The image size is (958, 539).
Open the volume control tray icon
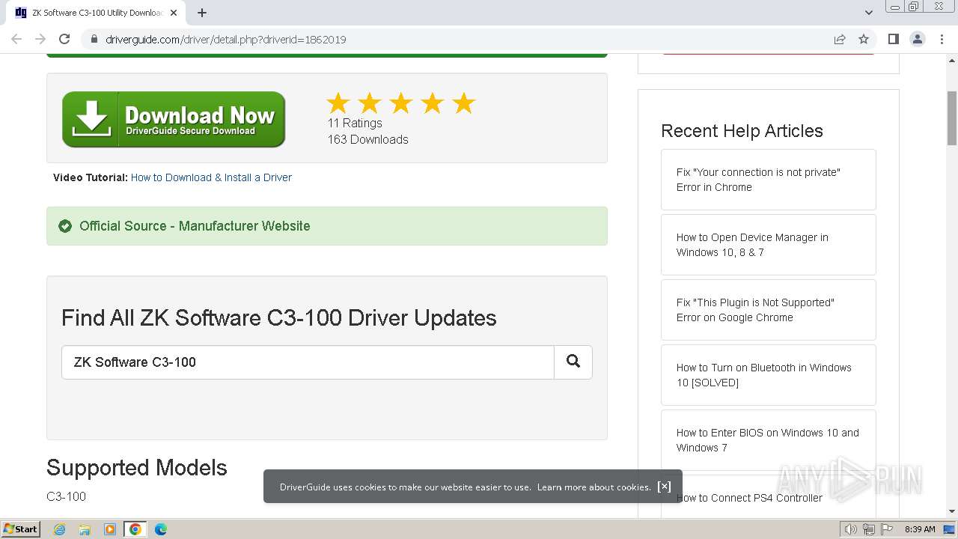(x=850, y=529)
